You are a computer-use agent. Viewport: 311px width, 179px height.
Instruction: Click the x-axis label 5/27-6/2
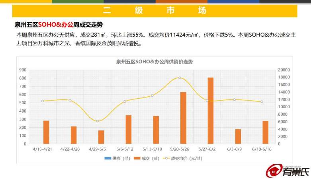tap(207, 149)
